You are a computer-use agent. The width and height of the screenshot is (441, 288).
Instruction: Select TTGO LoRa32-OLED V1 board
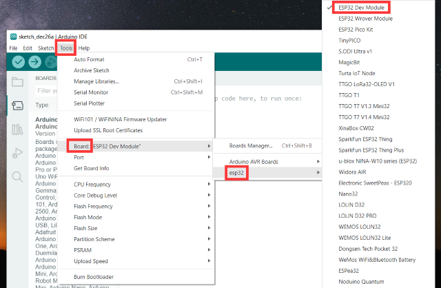click(x=378, y=84)
